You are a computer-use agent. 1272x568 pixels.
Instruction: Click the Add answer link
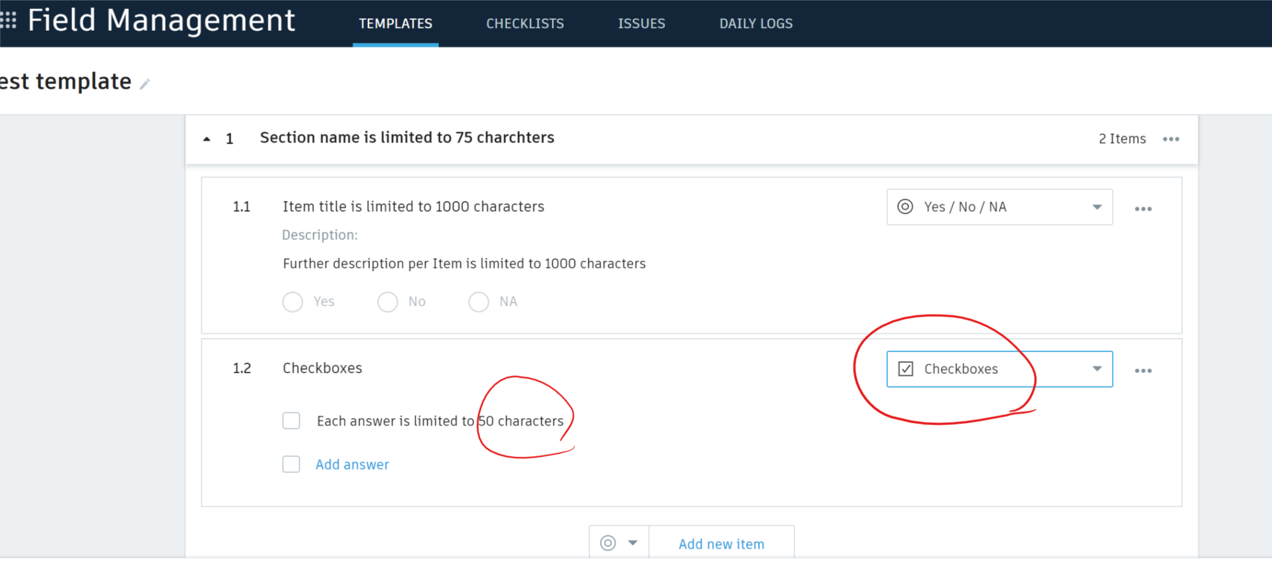[352, 464]
